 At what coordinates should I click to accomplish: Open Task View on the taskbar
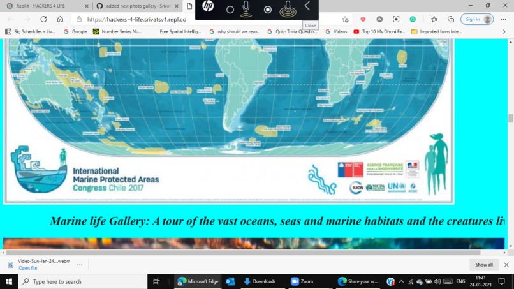tap(156, 281)
